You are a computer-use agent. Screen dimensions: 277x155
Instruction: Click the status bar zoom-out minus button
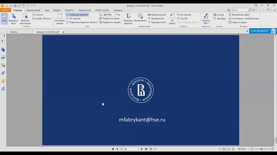(x=252, y=149)
